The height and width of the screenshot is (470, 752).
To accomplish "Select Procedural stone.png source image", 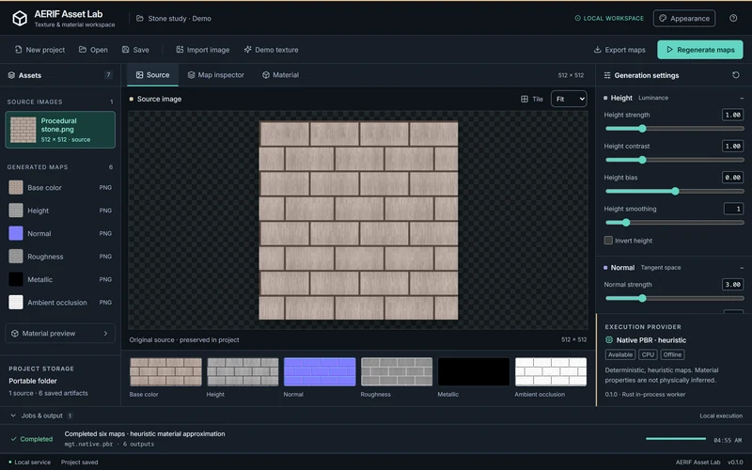I will point(60,130).
